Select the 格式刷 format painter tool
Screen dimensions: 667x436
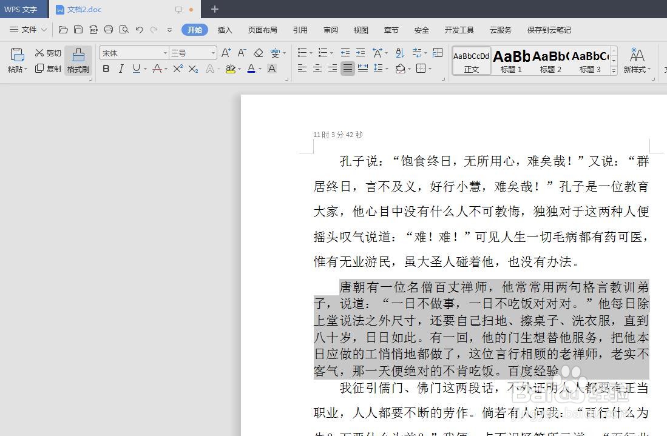coord(78,60)
